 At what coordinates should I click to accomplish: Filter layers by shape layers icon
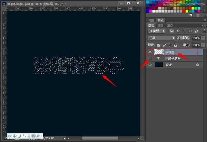tap(190, 31)
